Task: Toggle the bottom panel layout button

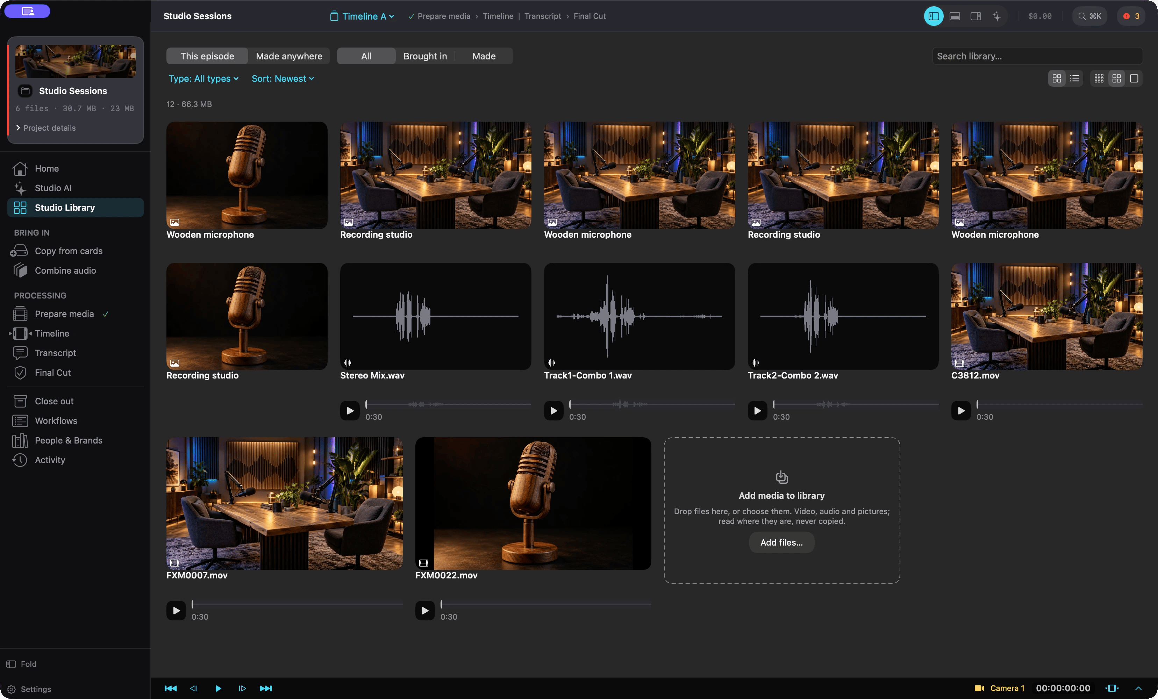Action: pos(955,16)
